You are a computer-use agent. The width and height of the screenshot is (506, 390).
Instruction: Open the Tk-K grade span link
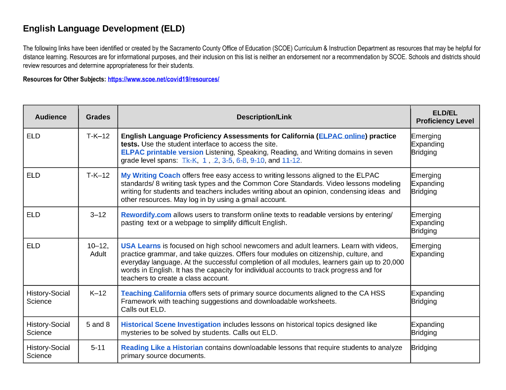tap(189, 160)
